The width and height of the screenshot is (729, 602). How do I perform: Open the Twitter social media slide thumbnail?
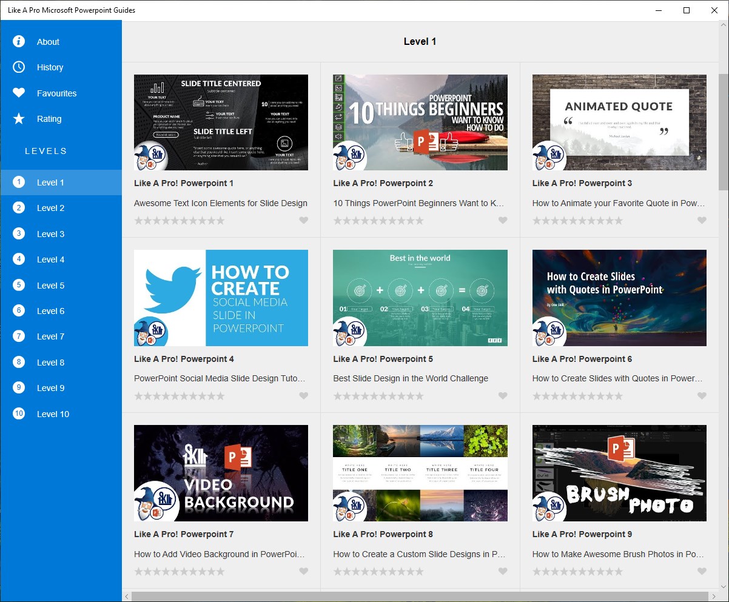(221, 298)
